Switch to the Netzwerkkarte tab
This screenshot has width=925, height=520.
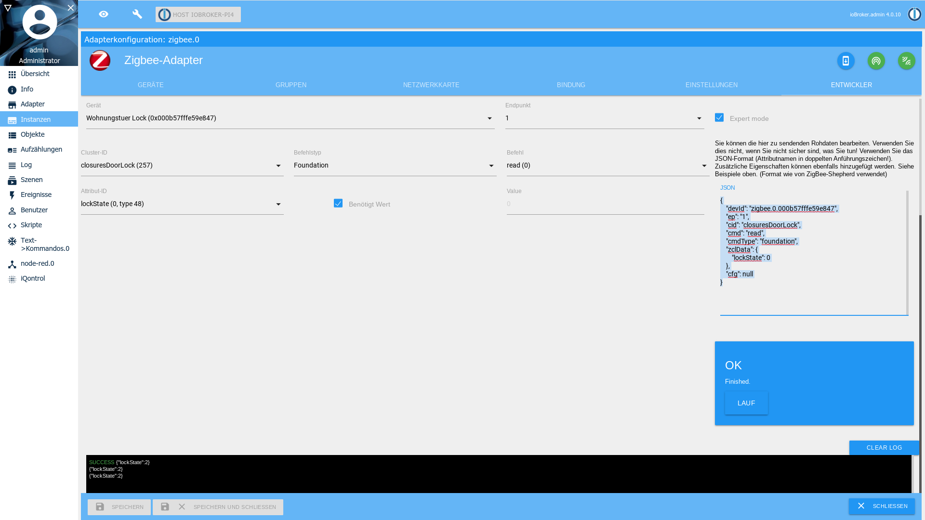431,85
